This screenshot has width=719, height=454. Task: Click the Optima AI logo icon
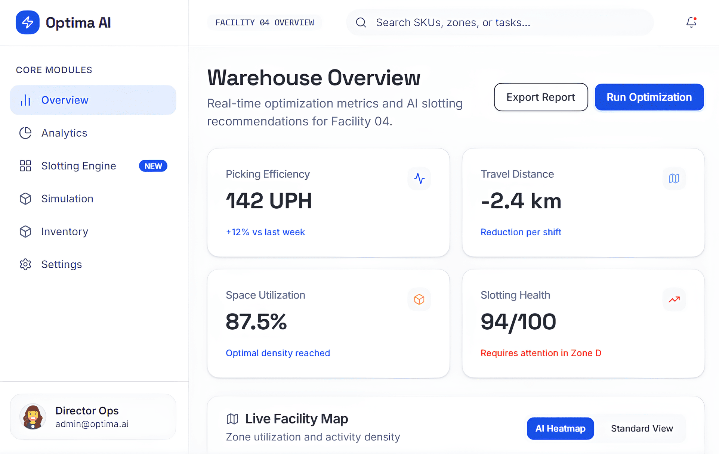(27, 22)
